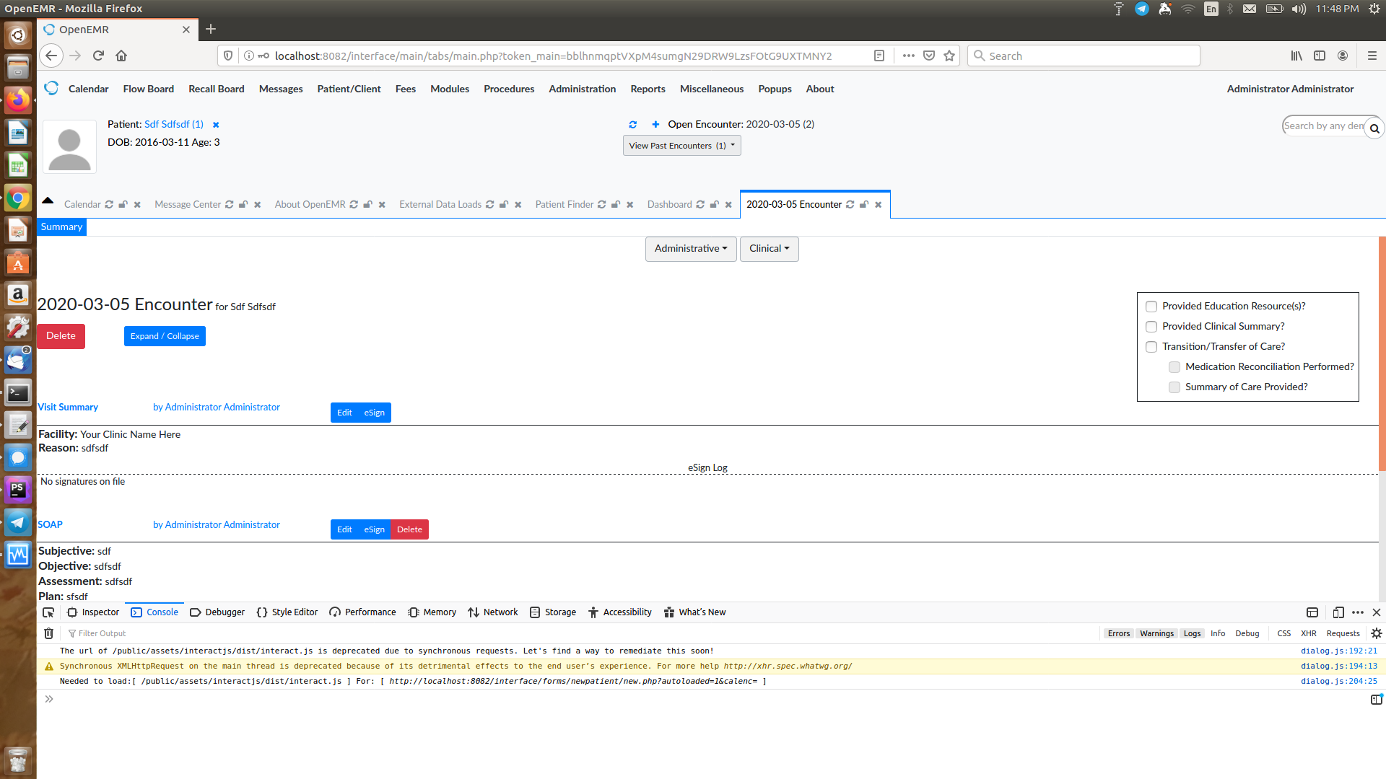Expand the View Past Encounters dropdown
This screenshot has height=779, width=1386.
pyautogui.click(x=681, y=145)
